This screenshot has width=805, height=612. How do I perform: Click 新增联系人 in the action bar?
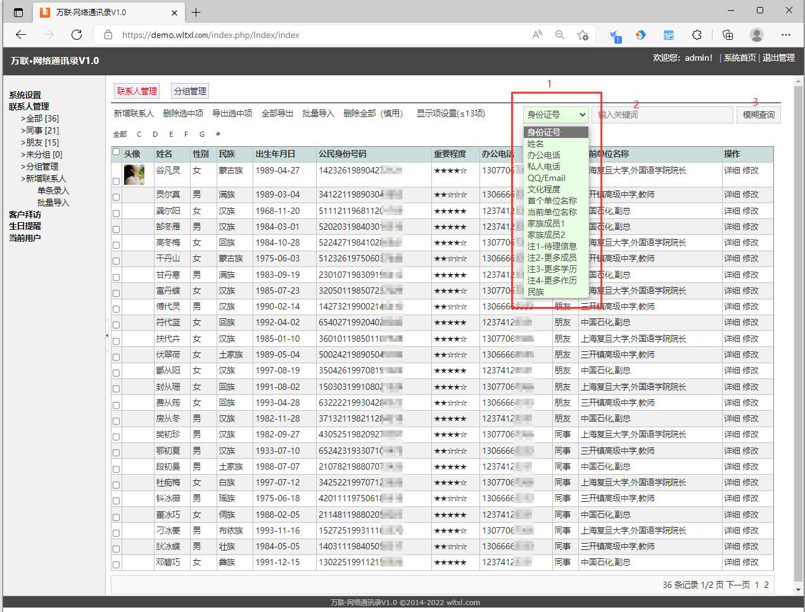pos(134,113)
